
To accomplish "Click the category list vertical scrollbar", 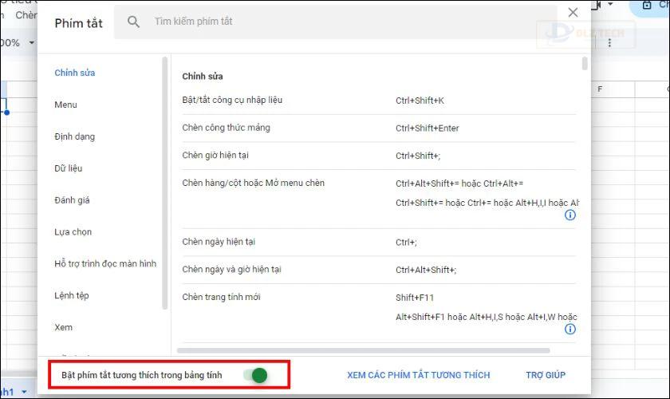I will coord(165,183).
